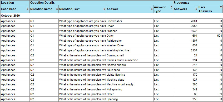Click Question Text cell in Not spinning row
223x102 pixels.
tap(82, 89)
